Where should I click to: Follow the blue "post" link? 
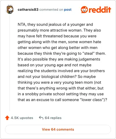click(68, 10)
